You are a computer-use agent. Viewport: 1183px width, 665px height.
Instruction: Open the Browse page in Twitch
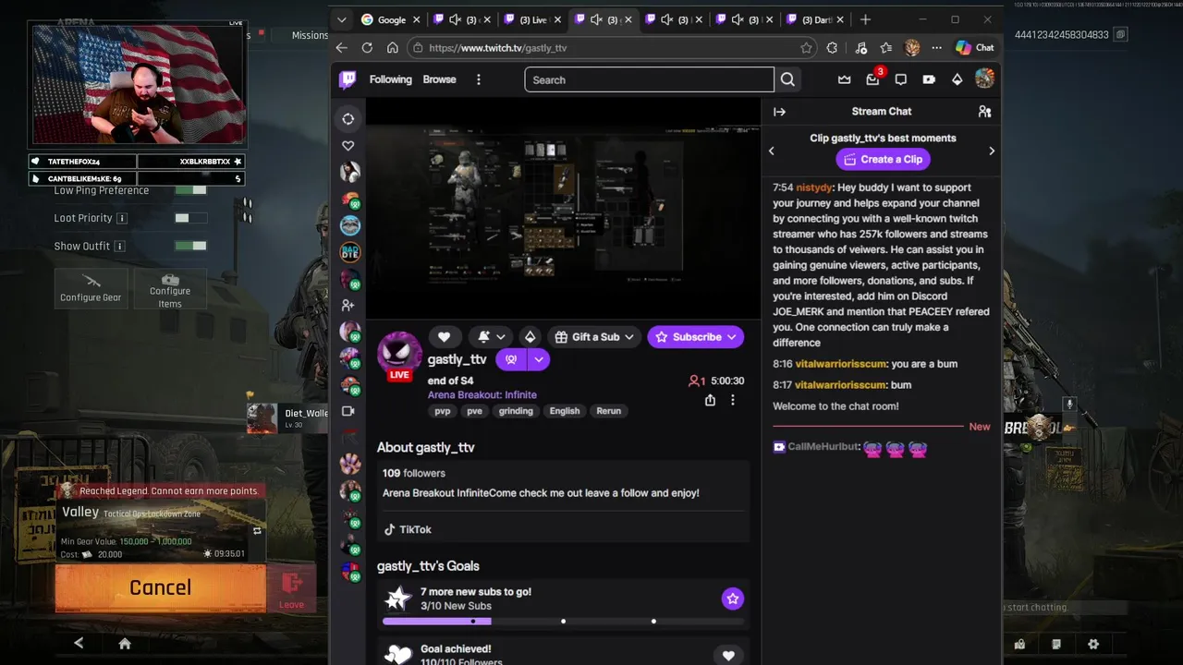tap(439, 79)
